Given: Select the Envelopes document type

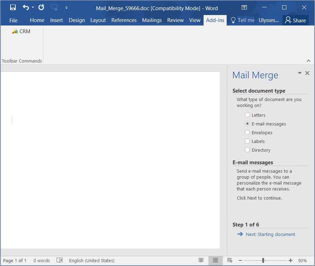Looking at the screenshot, I should (247, 132).
